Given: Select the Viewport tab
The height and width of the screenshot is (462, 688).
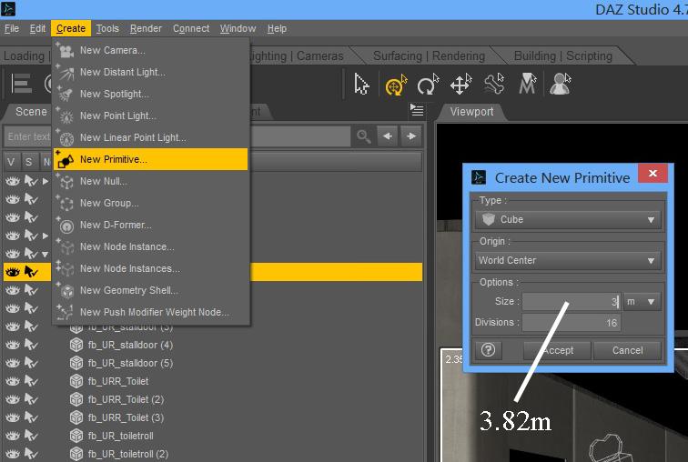Looking at the screenshot, I should (x=471, y=112).
